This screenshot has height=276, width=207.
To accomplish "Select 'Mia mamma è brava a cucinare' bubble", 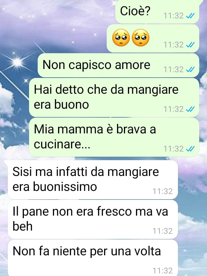I will pos(114,137).
